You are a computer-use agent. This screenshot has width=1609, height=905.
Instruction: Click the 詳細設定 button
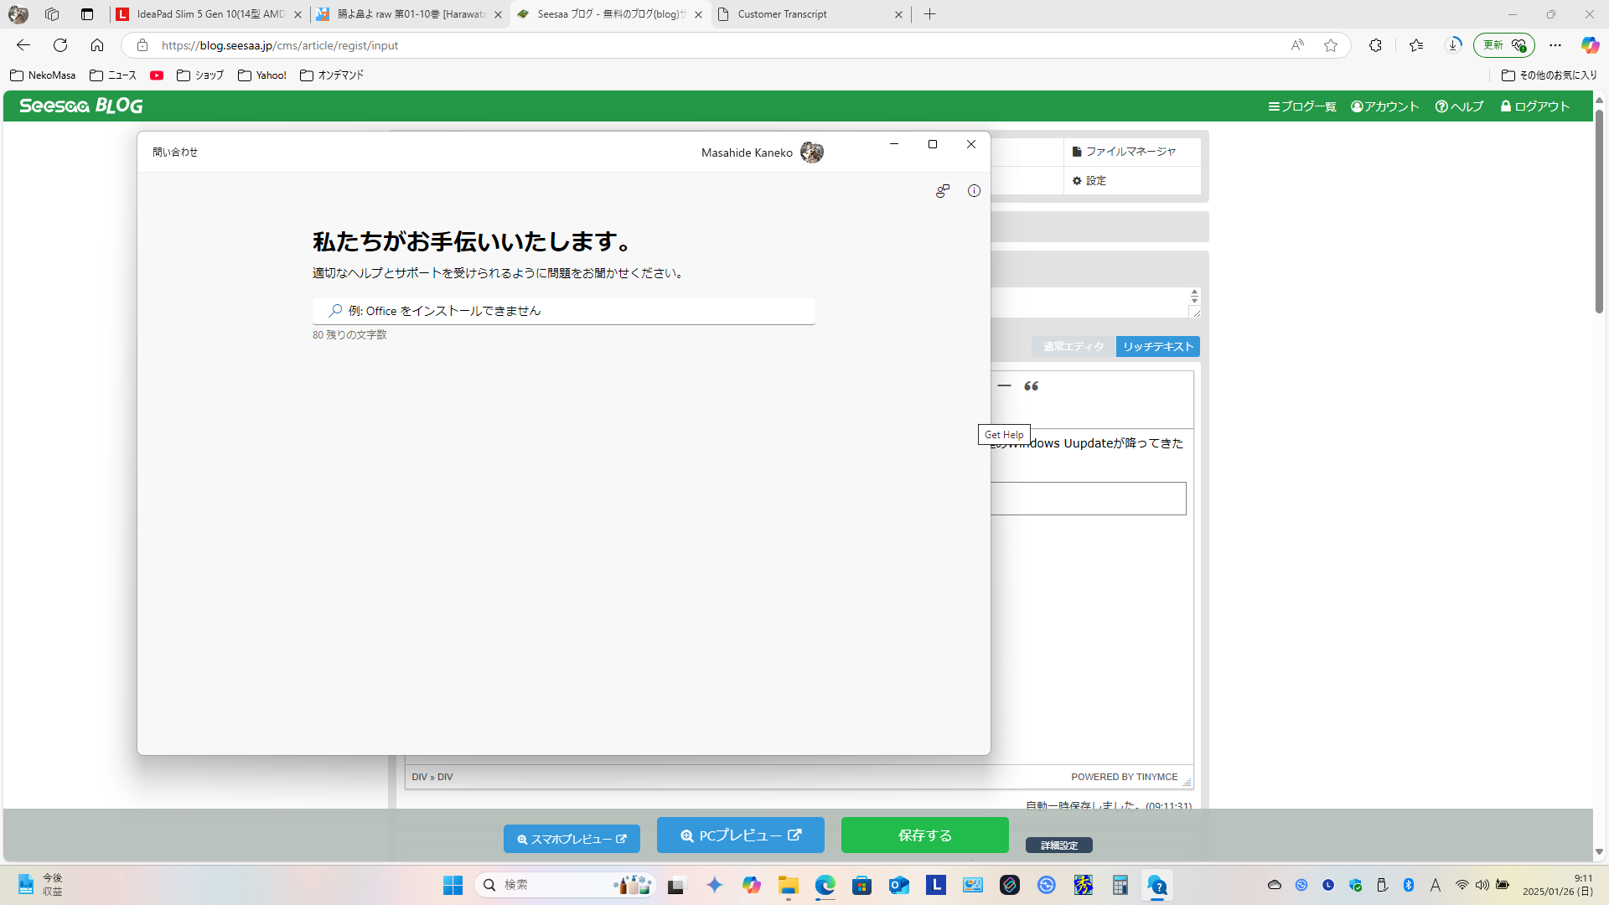pyautogui.click(x=1059, y=846)
